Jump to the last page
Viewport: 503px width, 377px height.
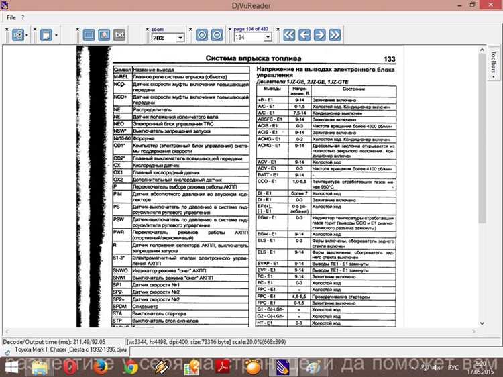337,34
